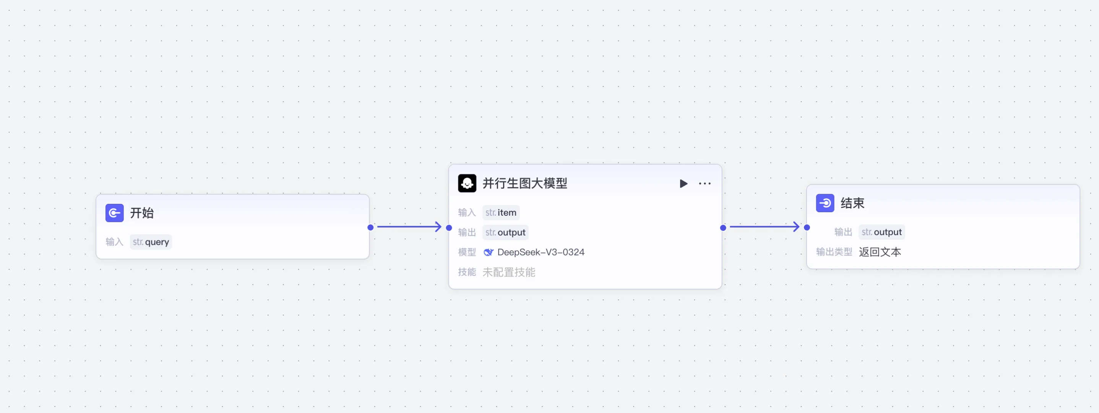This screenshot has height=413, width=1099.
Task: Click the 结束 node icon
Action: coord(825,203)
